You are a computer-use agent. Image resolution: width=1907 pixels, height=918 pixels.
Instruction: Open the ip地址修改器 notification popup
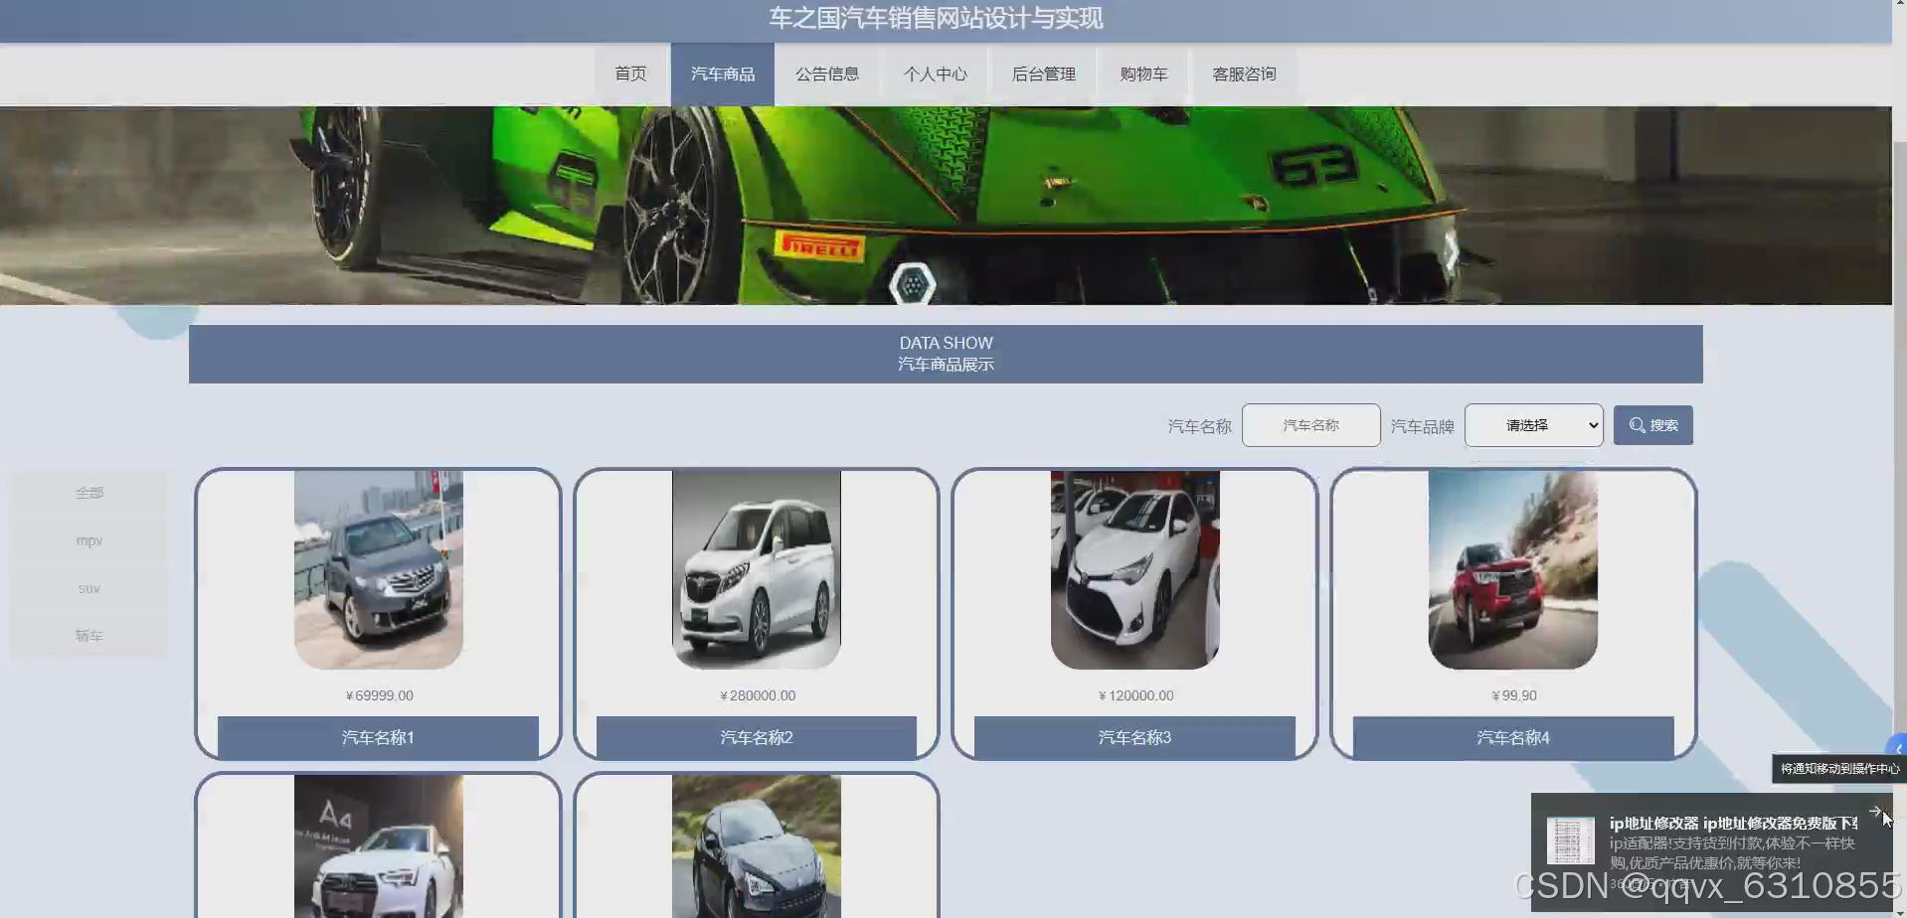click(x=1710, y=851)
